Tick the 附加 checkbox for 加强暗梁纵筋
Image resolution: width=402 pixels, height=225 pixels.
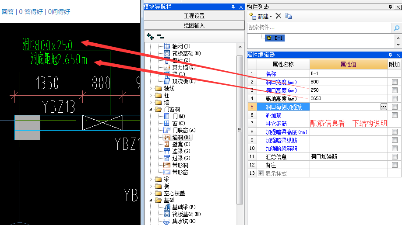click(x=395, y=140)
